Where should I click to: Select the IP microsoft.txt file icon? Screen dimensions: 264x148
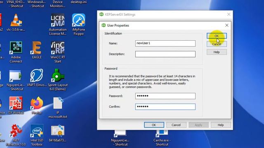coord(58,107)
